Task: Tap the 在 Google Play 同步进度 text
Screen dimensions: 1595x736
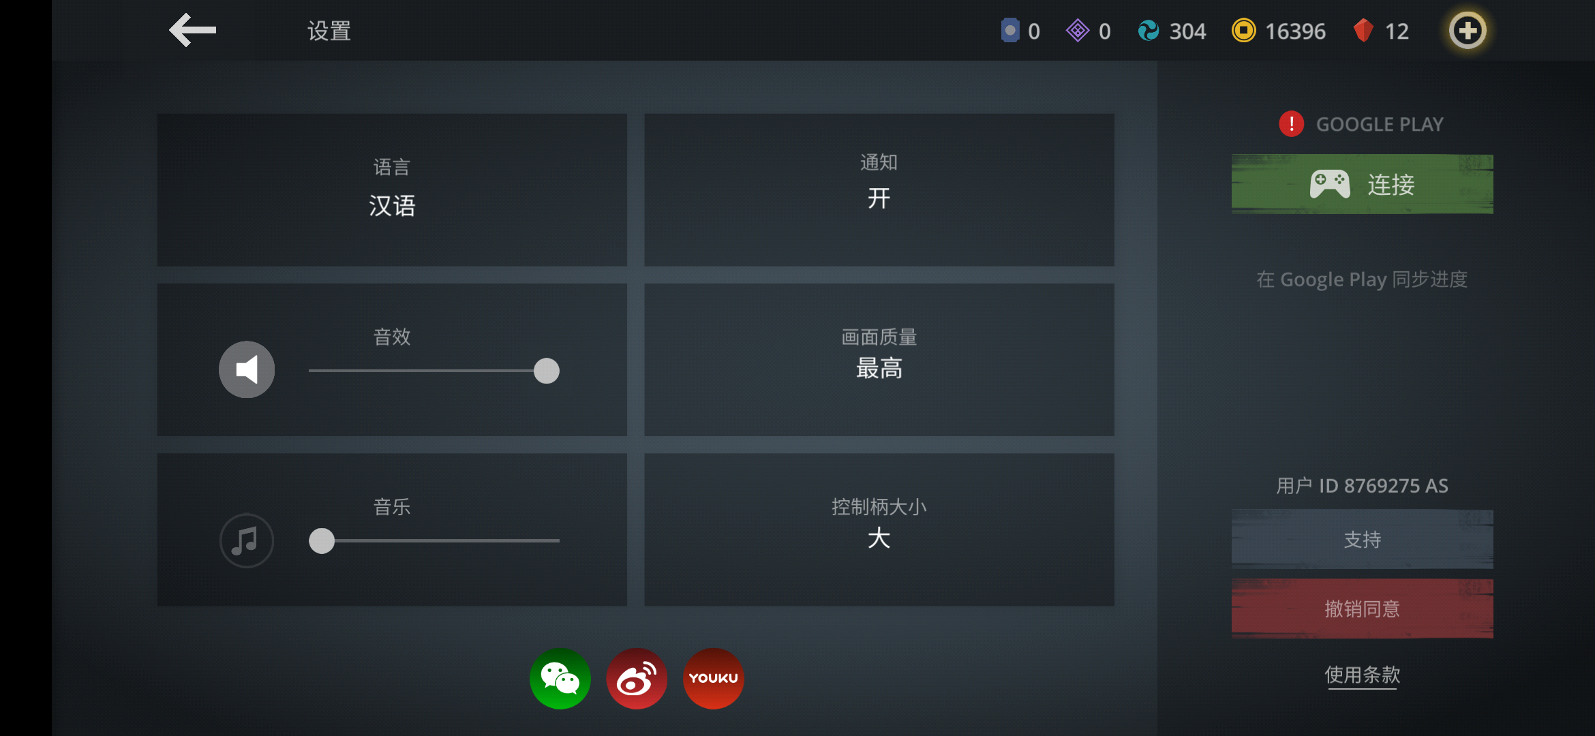Action: tap(1362, 279)
